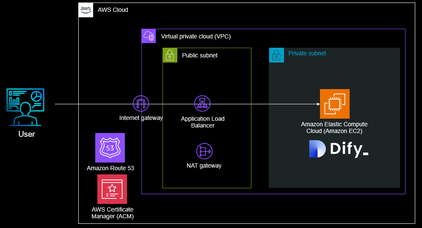Viewport: 422px width, 228px height.
Task: Click the VPC cloud shield icon
Action: (x=149, y=36)
